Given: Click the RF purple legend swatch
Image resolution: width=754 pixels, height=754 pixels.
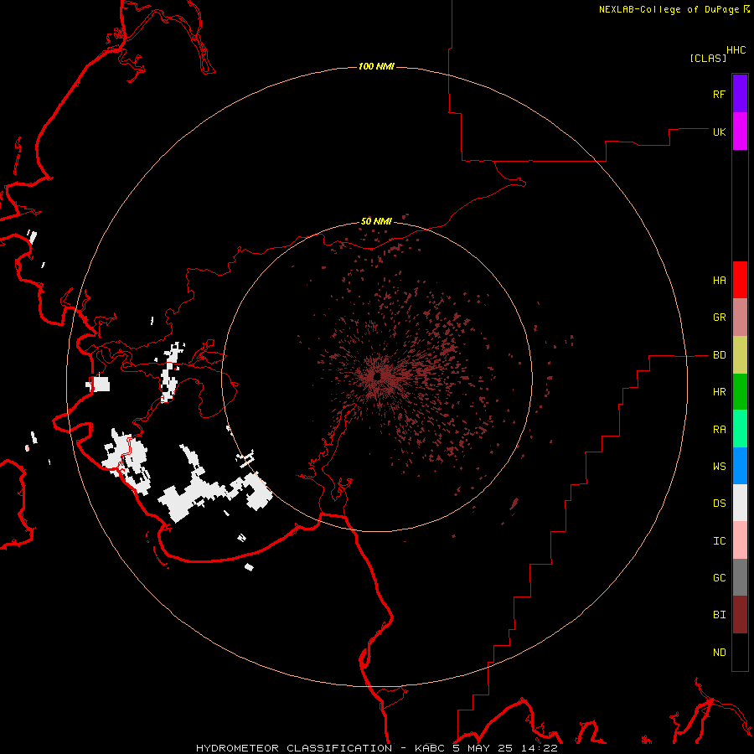Looking at the screenshot, I should point(740,94).
